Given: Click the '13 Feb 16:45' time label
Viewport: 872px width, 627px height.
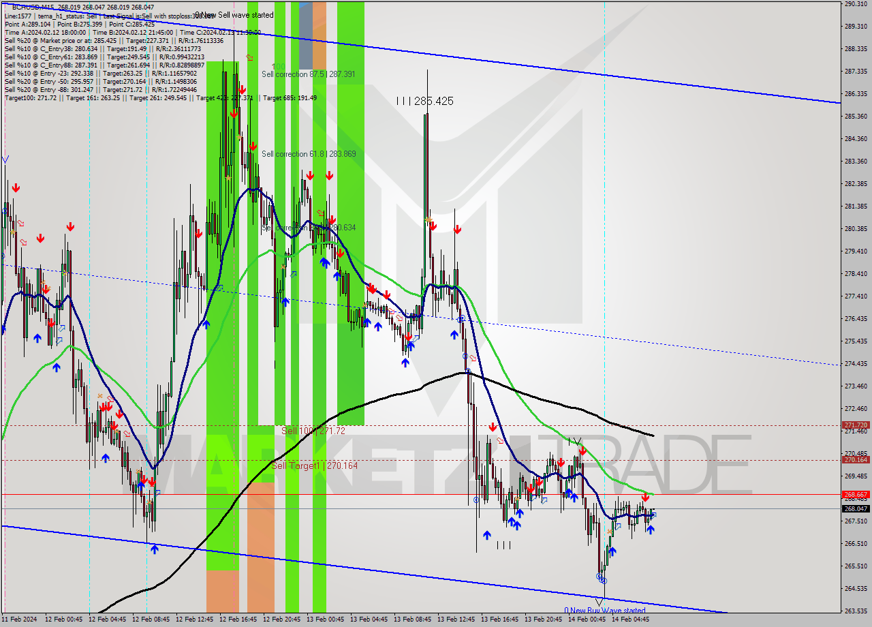Looking at the screenshot, I should pos(499,620).
